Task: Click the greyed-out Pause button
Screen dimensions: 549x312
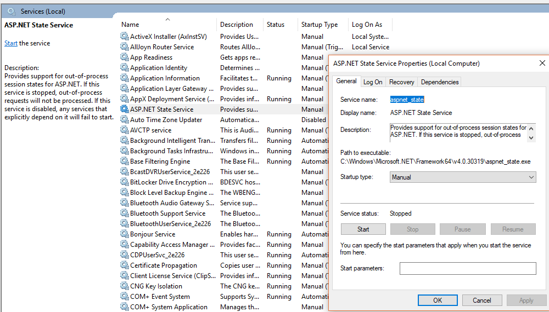Action: [462, 229]
